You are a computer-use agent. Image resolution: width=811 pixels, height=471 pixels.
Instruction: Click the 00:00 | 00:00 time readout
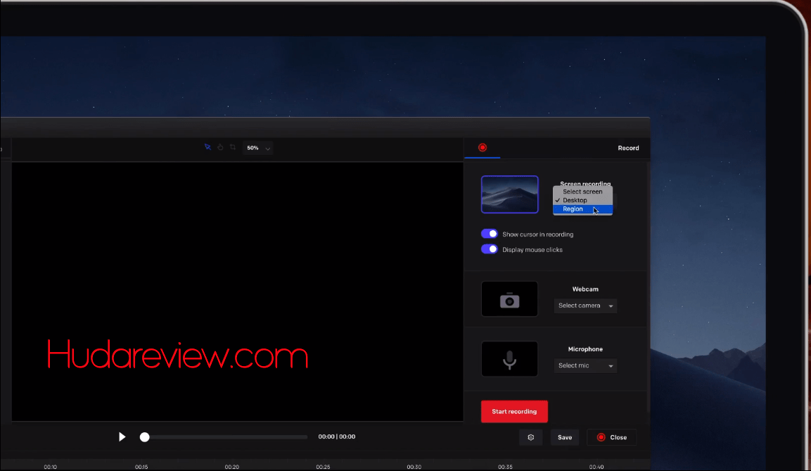click(337, 437)
